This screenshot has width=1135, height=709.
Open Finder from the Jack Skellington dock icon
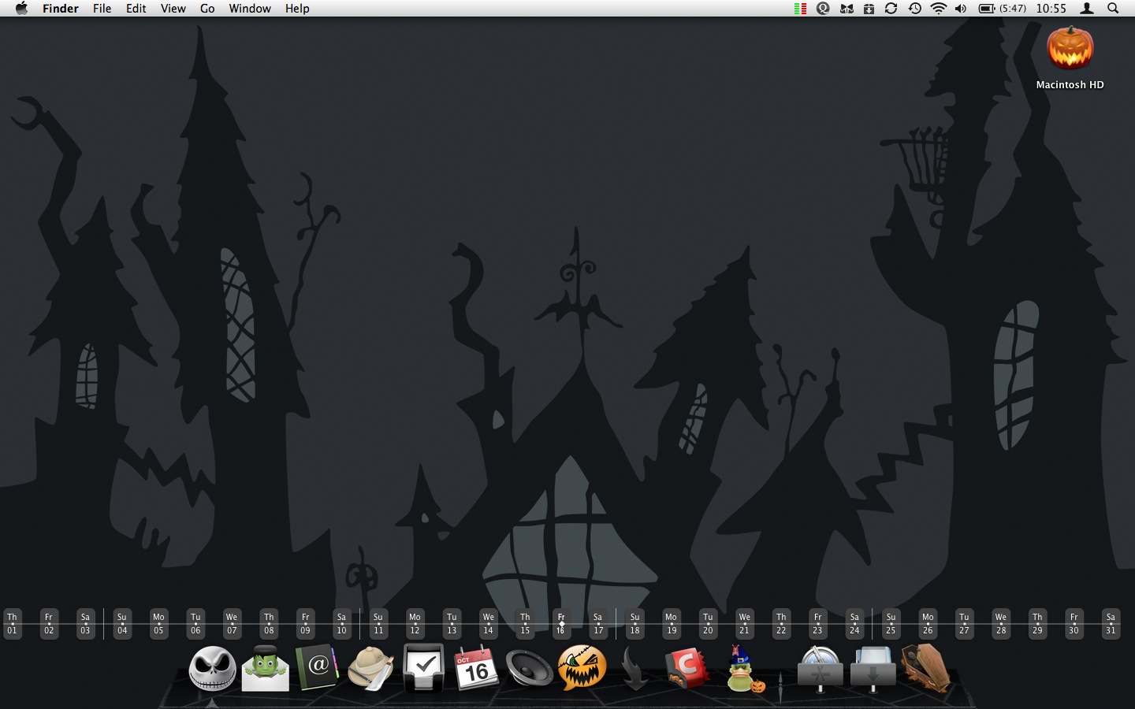(212, 669)
